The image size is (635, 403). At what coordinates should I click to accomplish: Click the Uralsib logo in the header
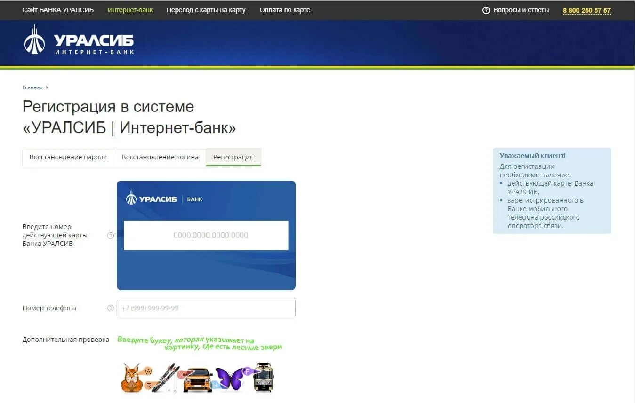pyautogui.click(x=79, y=40)
